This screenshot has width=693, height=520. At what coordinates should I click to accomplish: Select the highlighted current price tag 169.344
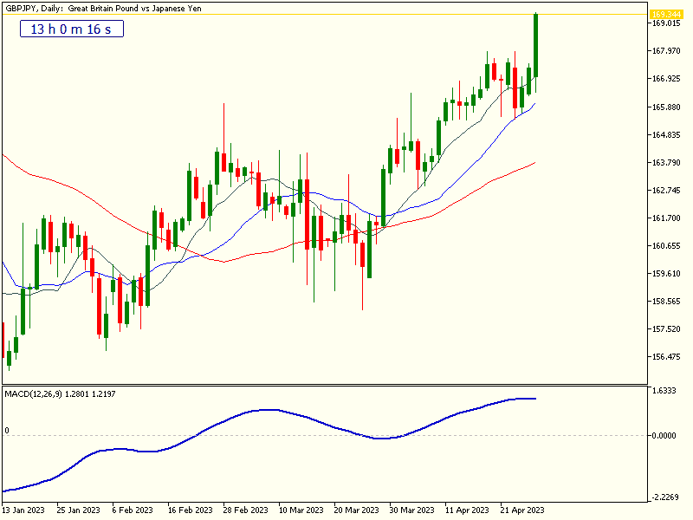tap(665, 15)
